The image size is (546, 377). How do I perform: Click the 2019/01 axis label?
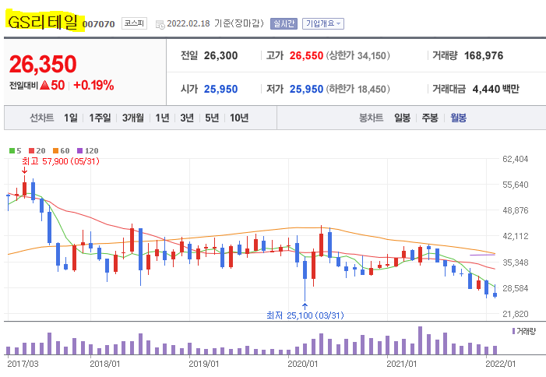coord(204,364)
